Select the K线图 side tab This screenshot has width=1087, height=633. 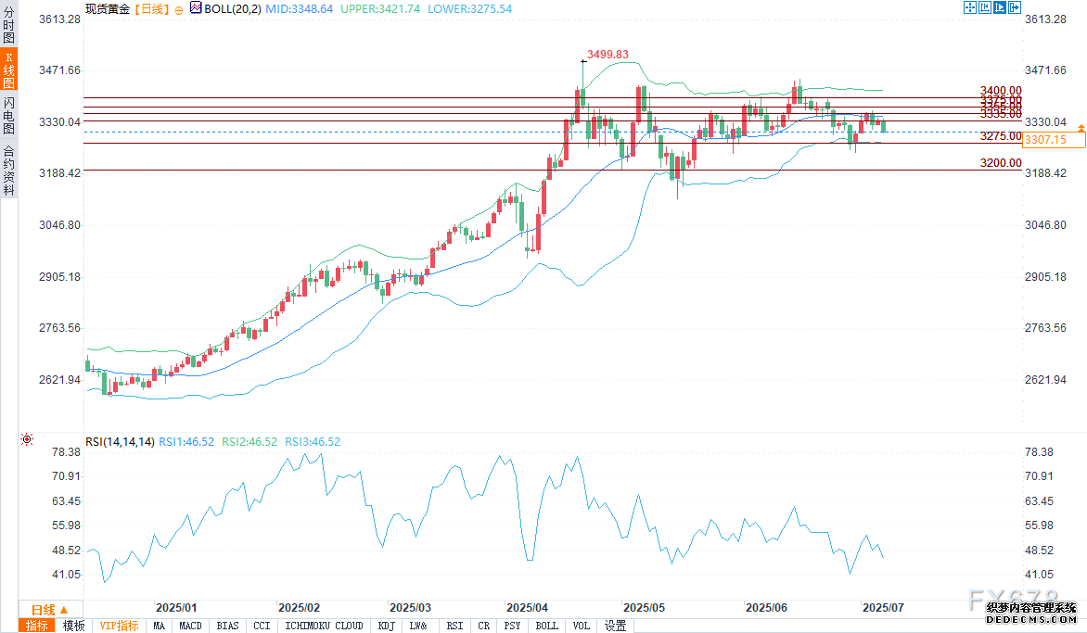(x=9, y=70)
